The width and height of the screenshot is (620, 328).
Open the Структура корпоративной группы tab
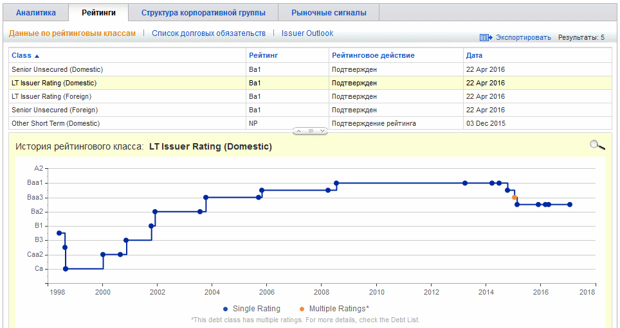click(x=203, y=13)
